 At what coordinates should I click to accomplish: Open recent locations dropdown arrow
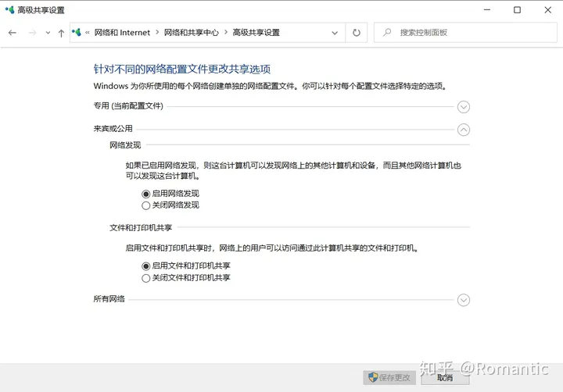pos(48,33)
